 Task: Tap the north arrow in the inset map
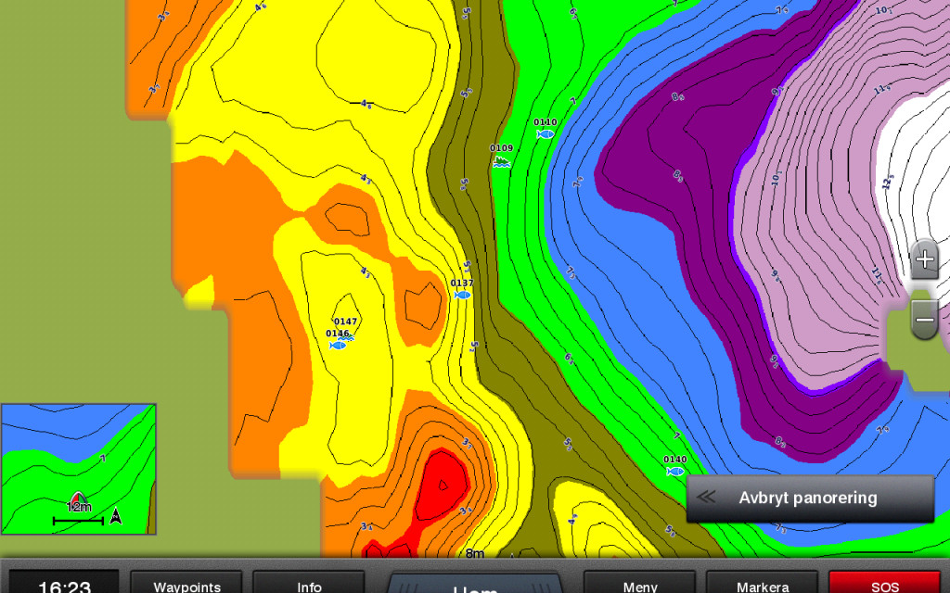(116, 516)
